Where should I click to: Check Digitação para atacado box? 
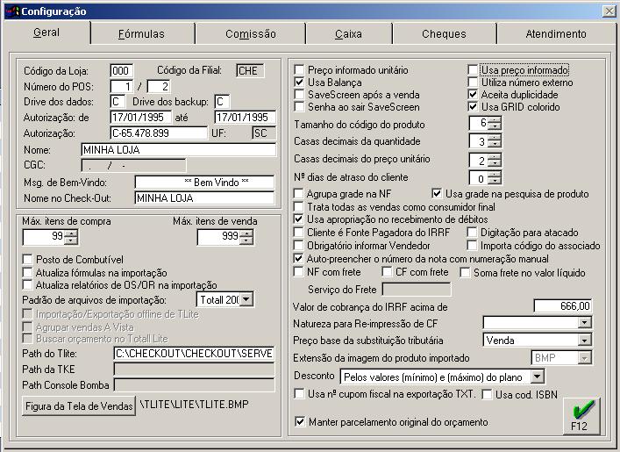[472, 233]
